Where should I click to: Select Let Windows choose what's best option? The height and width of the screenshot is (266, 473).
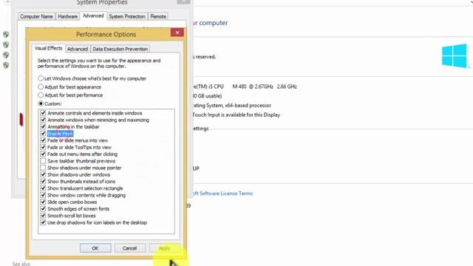point(41,78)
